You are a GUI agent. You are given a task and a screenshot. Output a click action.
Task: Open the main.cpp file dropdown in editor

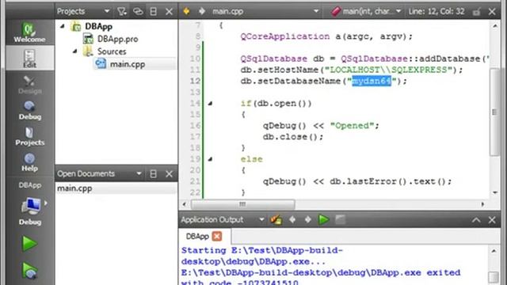[x=265, y=12]
